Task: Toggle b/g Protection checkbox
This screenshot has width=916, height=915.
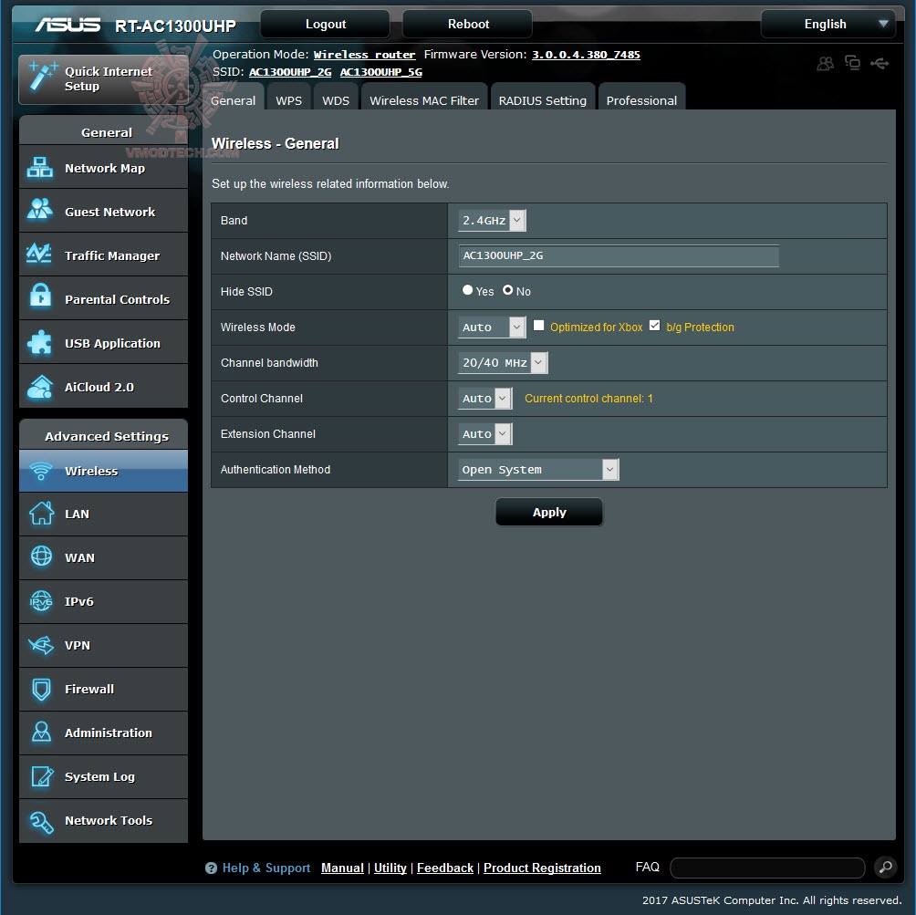Action: [655, 326]
